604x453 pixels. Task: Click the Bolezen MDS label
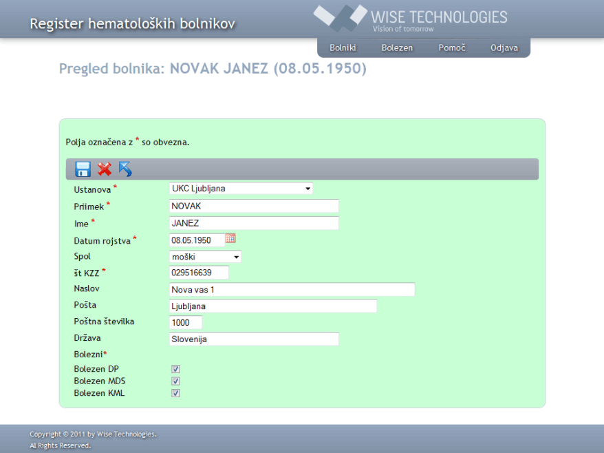click(x=99, y=381)
